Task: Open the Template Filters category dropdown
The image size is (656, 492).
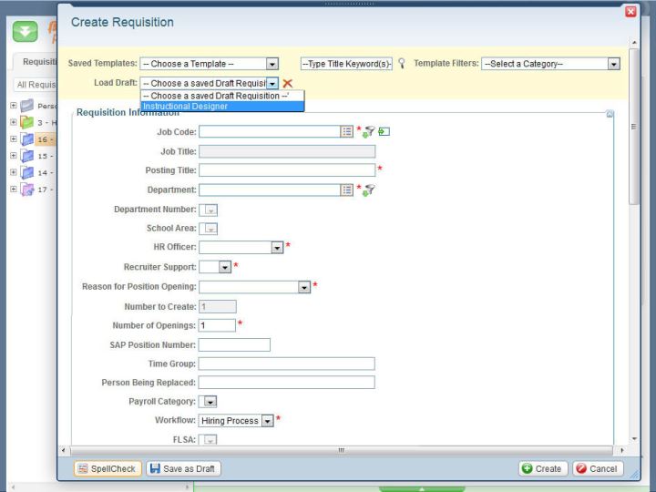Action: pyautogui.click(x=613, y=64)
